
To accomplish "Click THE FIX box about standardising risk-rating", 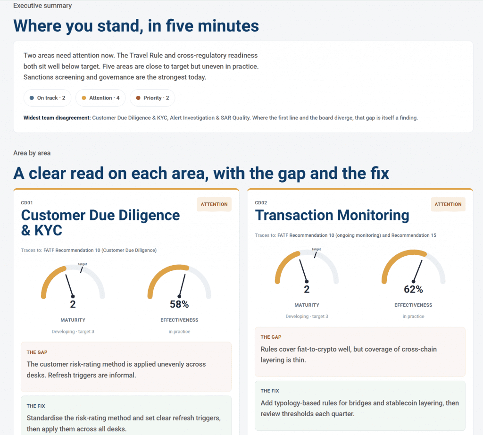I will pyautogui.click(x=126, y=415).
